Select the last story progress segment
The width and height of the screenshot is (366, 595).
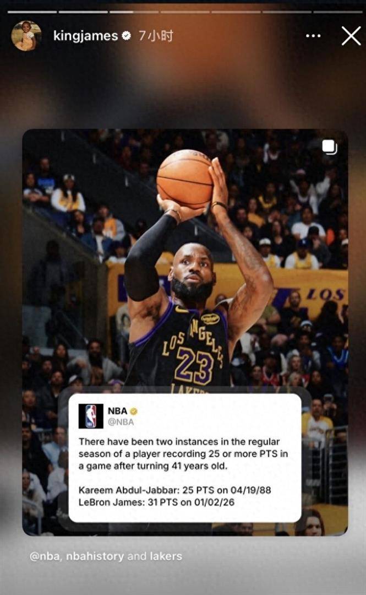coord(337,12)
